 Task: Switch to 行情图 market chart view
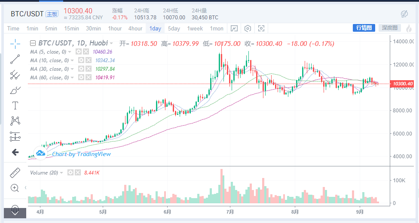[364, 28]
